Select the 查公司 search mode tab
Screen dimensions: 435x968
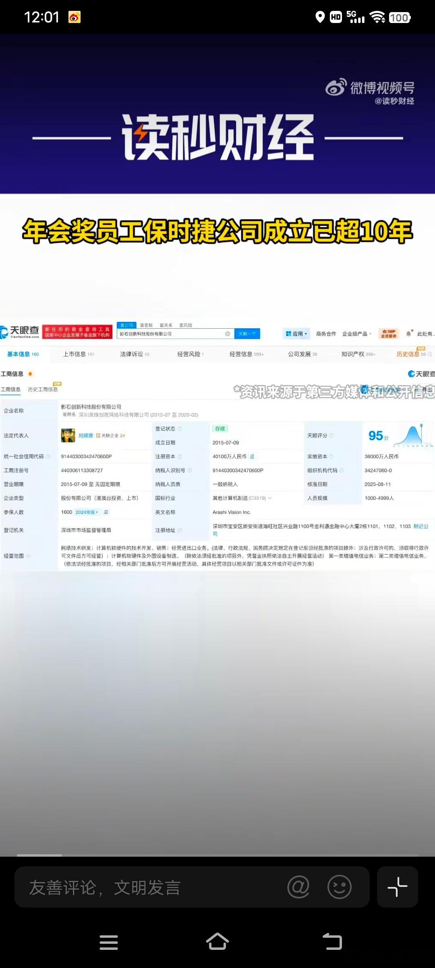pos(126,325)
